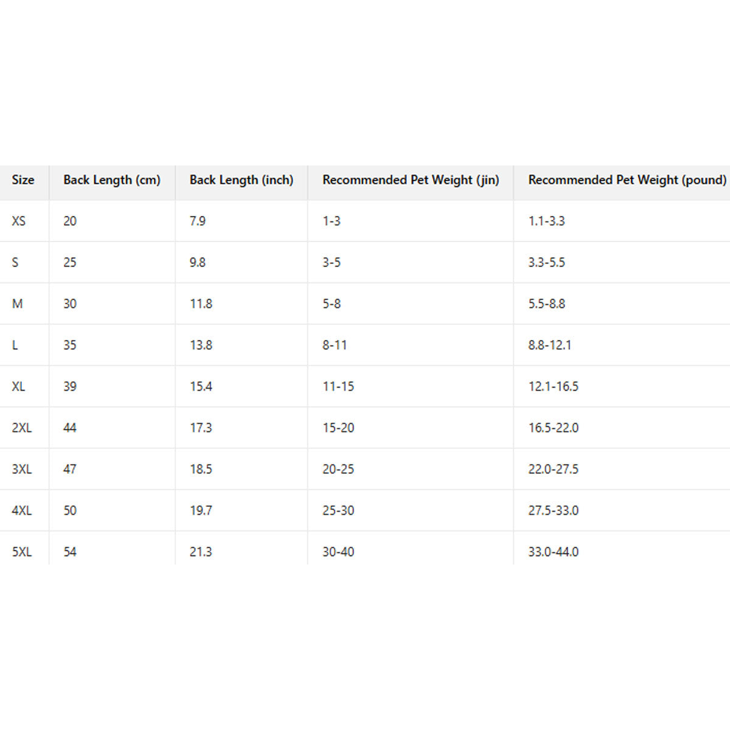Click the 3-5 jin weight cell

(332, 262)
